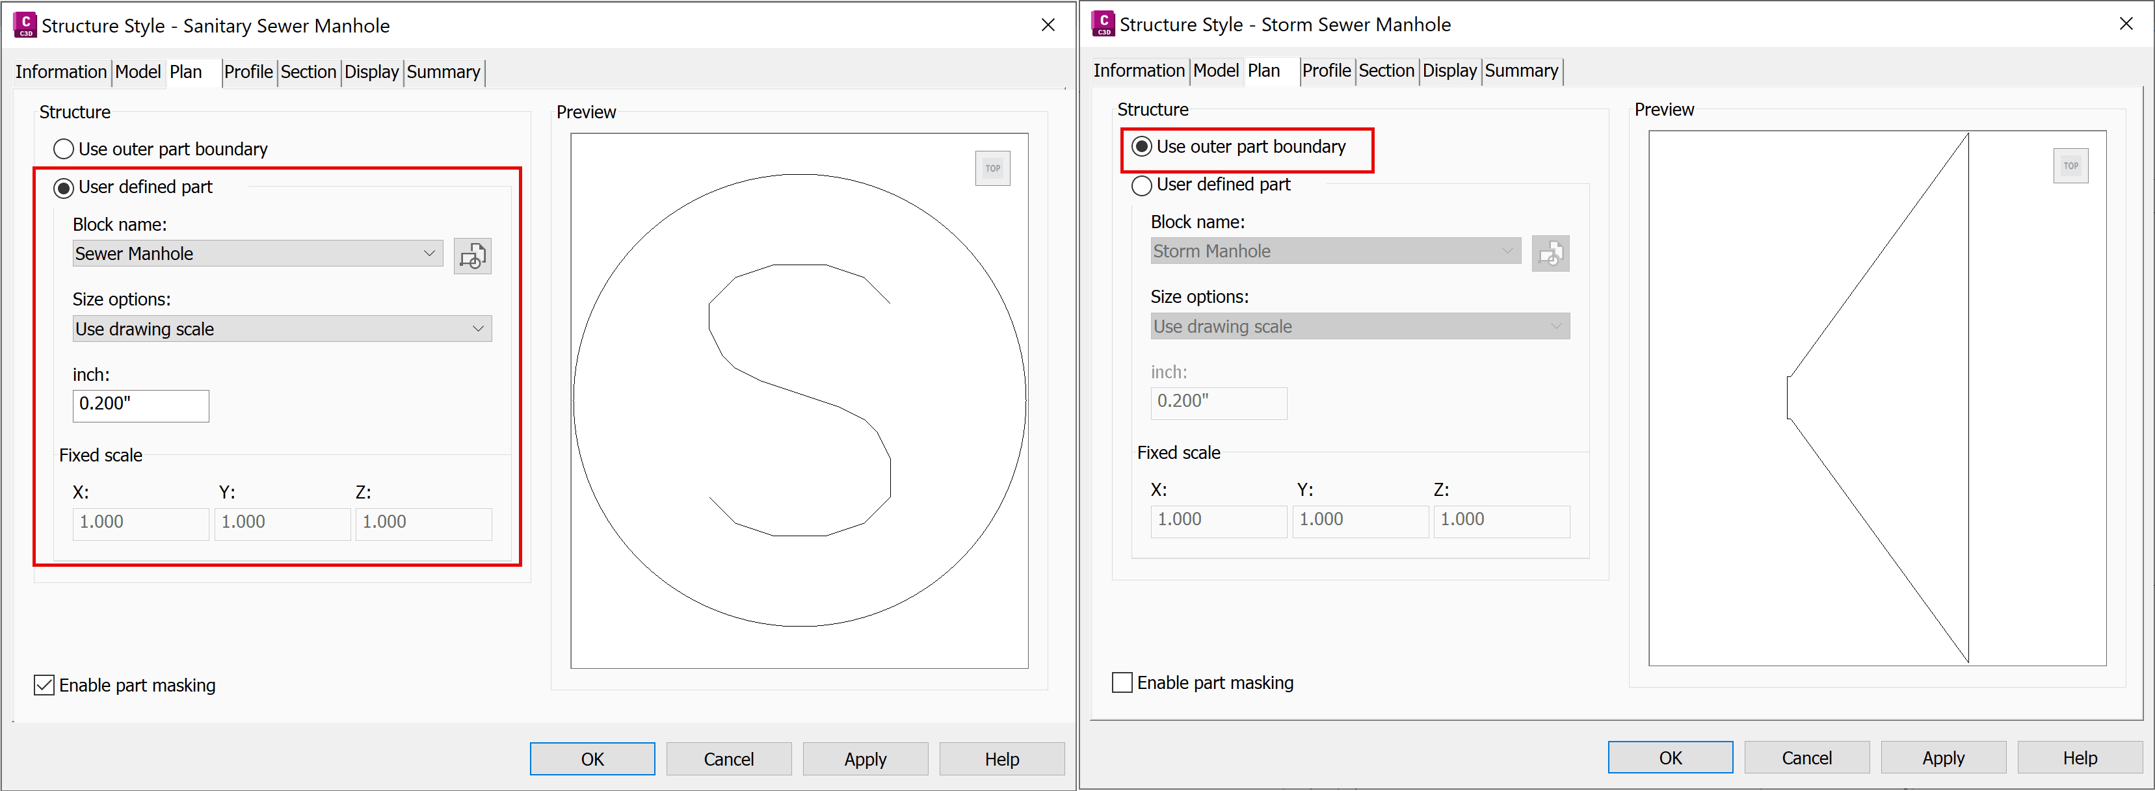Open Size options dropdown in Sanitary dialog
2155x791 pixels.
(282, 329)
